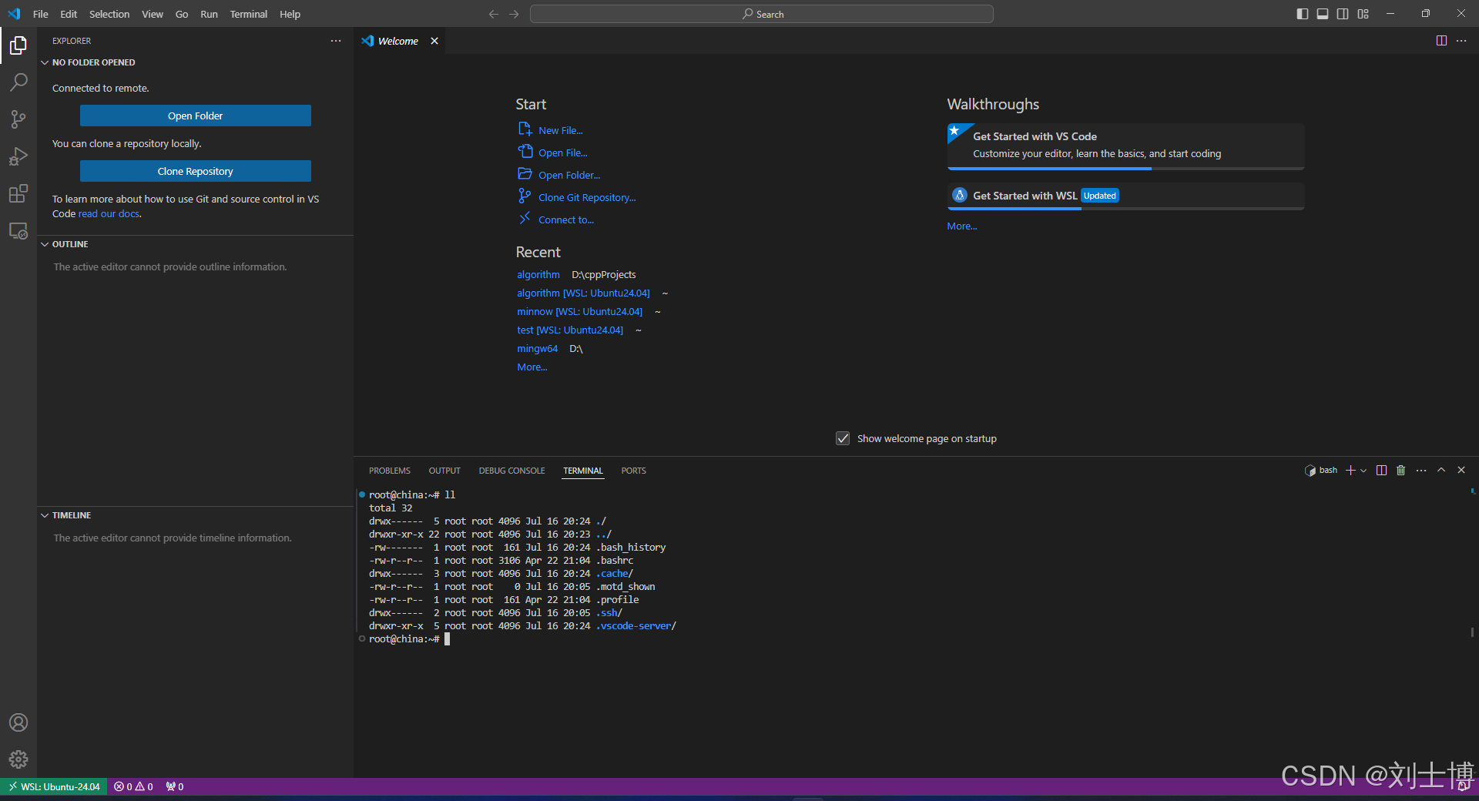This screenshot has height=801, width=1479.
Task: Open the View menu
Action: tap(153, 14)
